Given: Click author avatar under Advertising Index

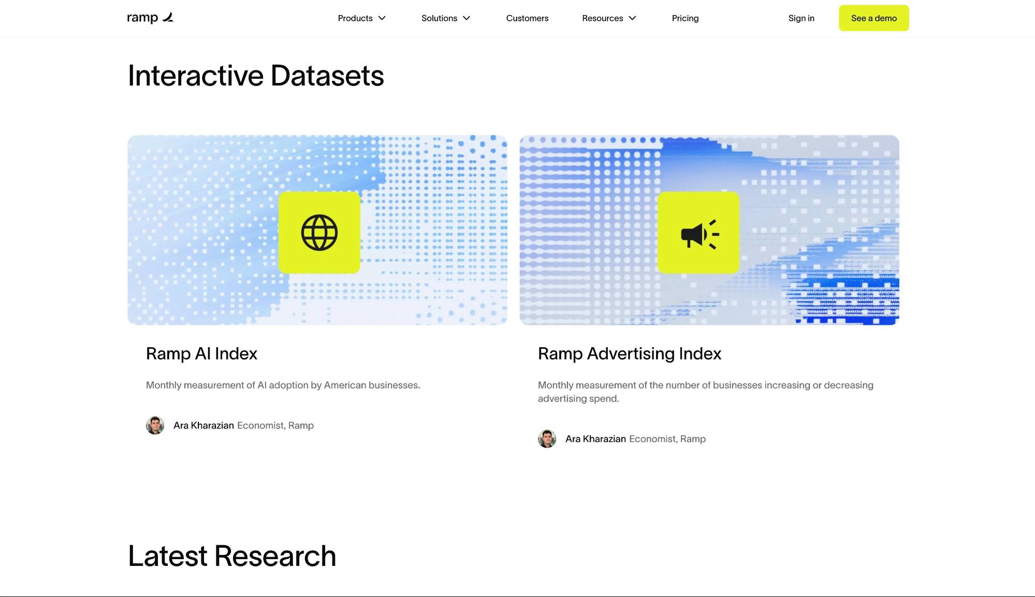Looking at the screenshot, I should tap(547, 439).
